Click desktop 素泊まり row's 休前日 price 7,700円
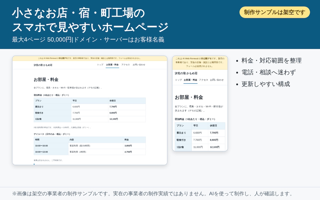Screen dimensions: 320x200 tap(113, 107)
